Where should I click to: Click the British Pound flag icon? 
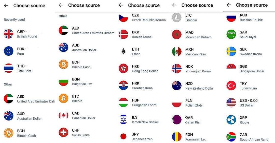(9, 34)
